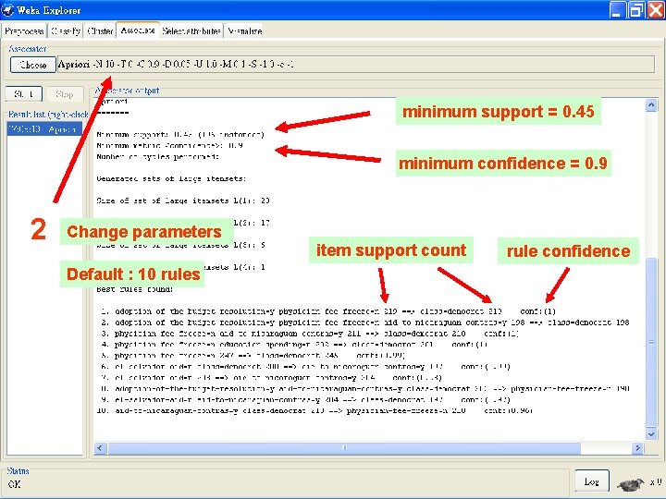
Task: Switch to the Classify tab
Action: (66, 31)
